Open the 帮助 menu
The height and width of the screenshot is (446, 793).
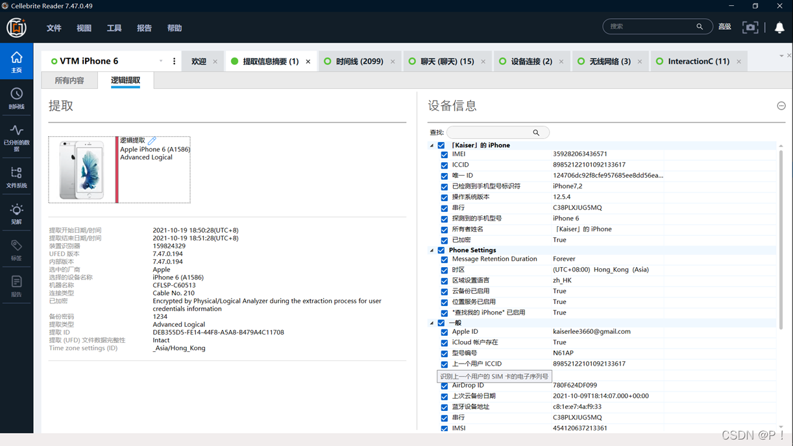click(175, 28)
